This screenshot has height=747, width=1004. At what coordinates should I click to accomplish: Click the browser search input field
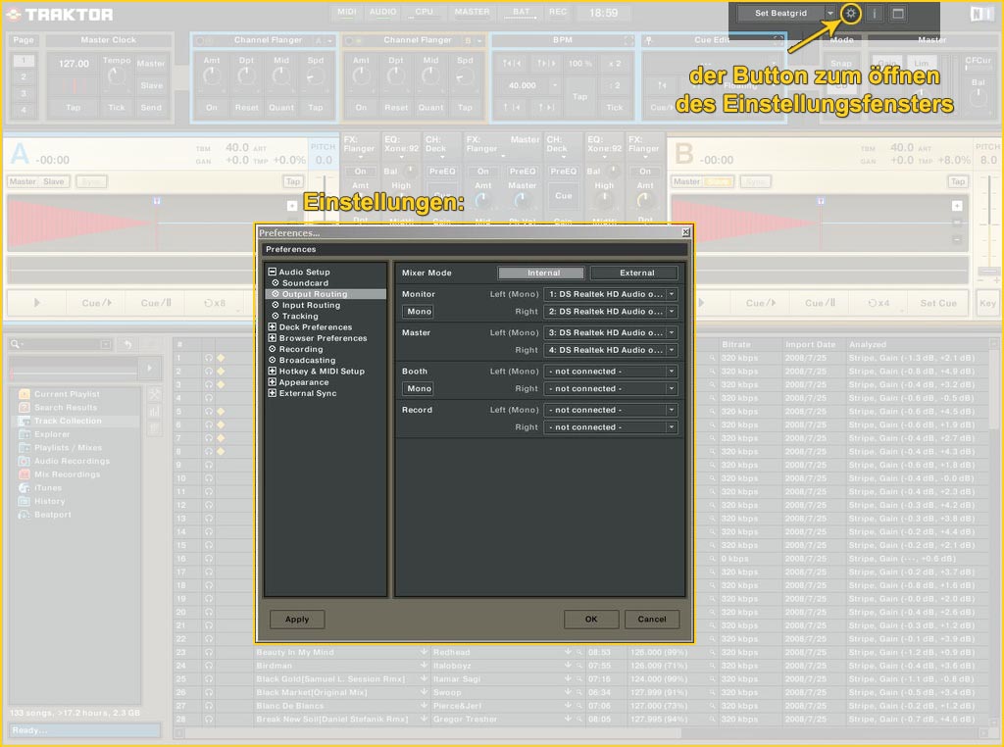(x=61, y=344)
